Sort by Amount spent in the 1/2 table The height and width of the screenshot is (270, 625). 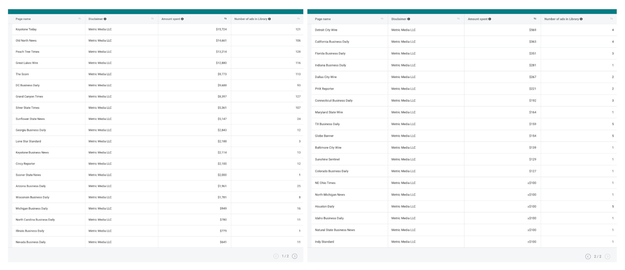[x=225, y=19]
